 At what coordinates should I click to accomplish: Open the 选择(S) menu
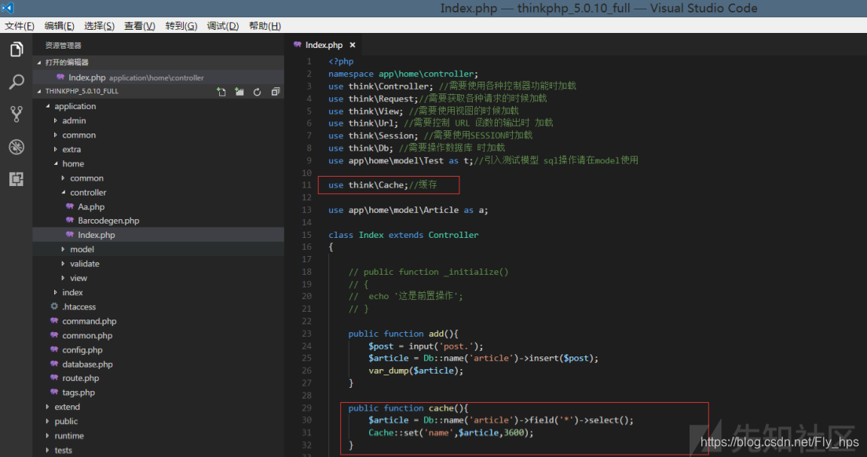[99, 26]
